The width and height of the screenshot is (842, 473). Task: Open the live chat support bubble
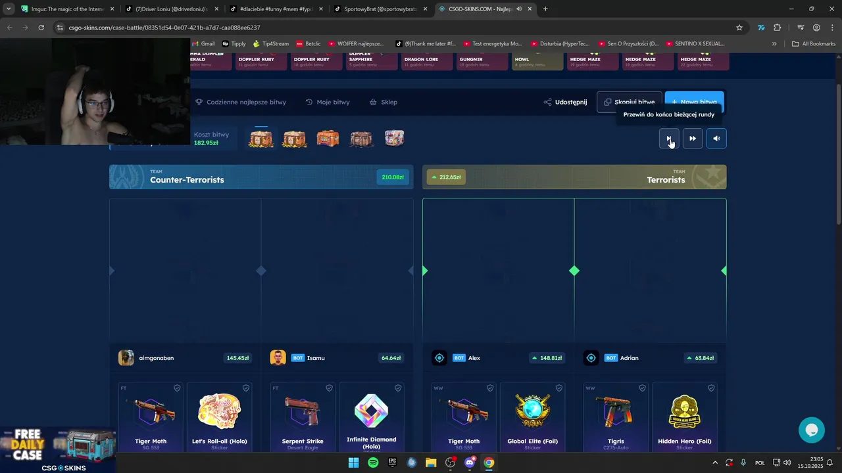(x=812, y=430)
